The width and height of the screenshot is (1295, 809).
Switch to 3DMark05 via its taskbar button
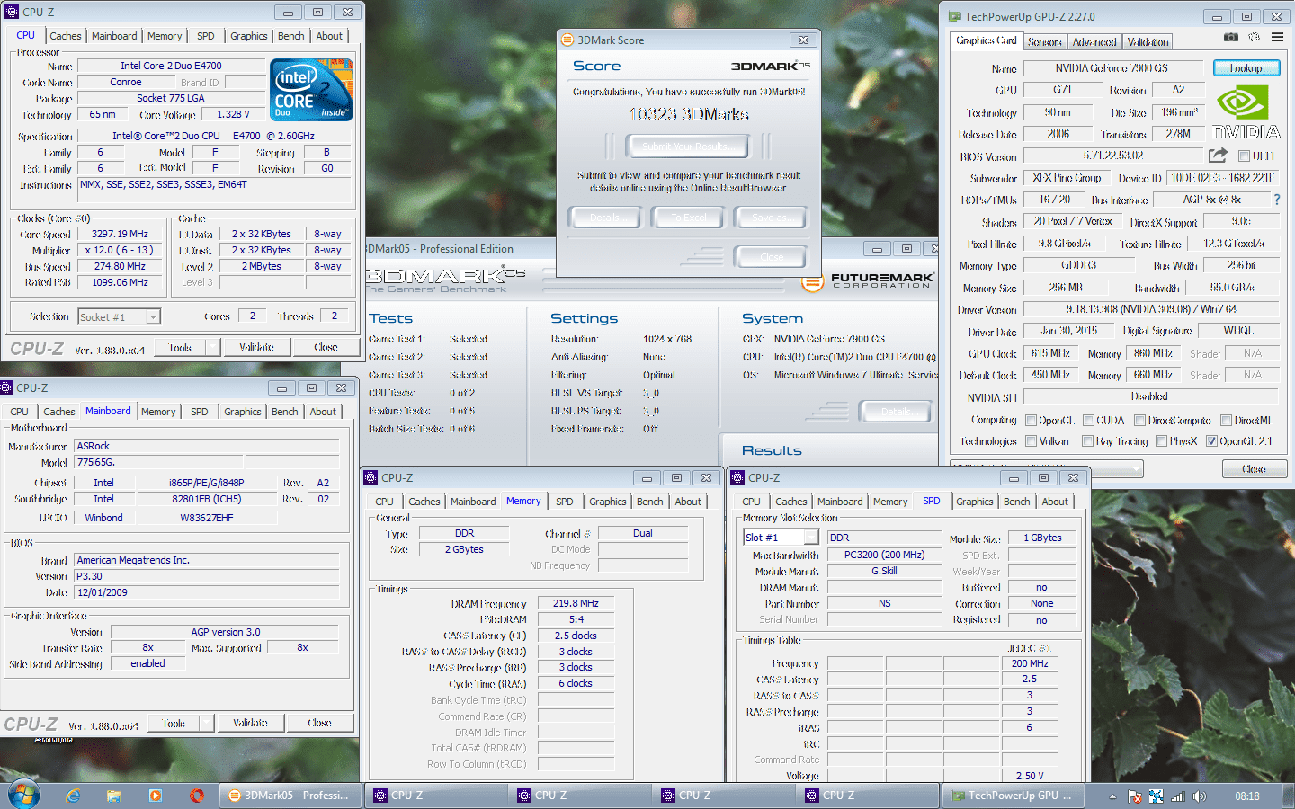(x=290, y=796)
